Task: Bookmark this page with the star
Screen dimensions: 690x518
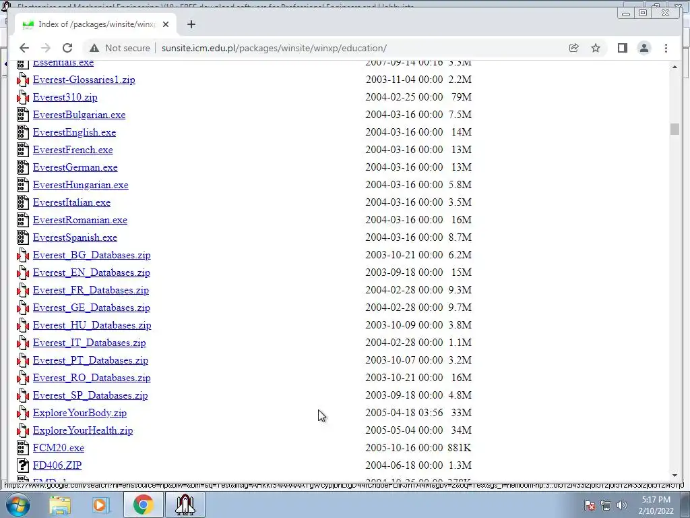Action: [x=596, y=48]
